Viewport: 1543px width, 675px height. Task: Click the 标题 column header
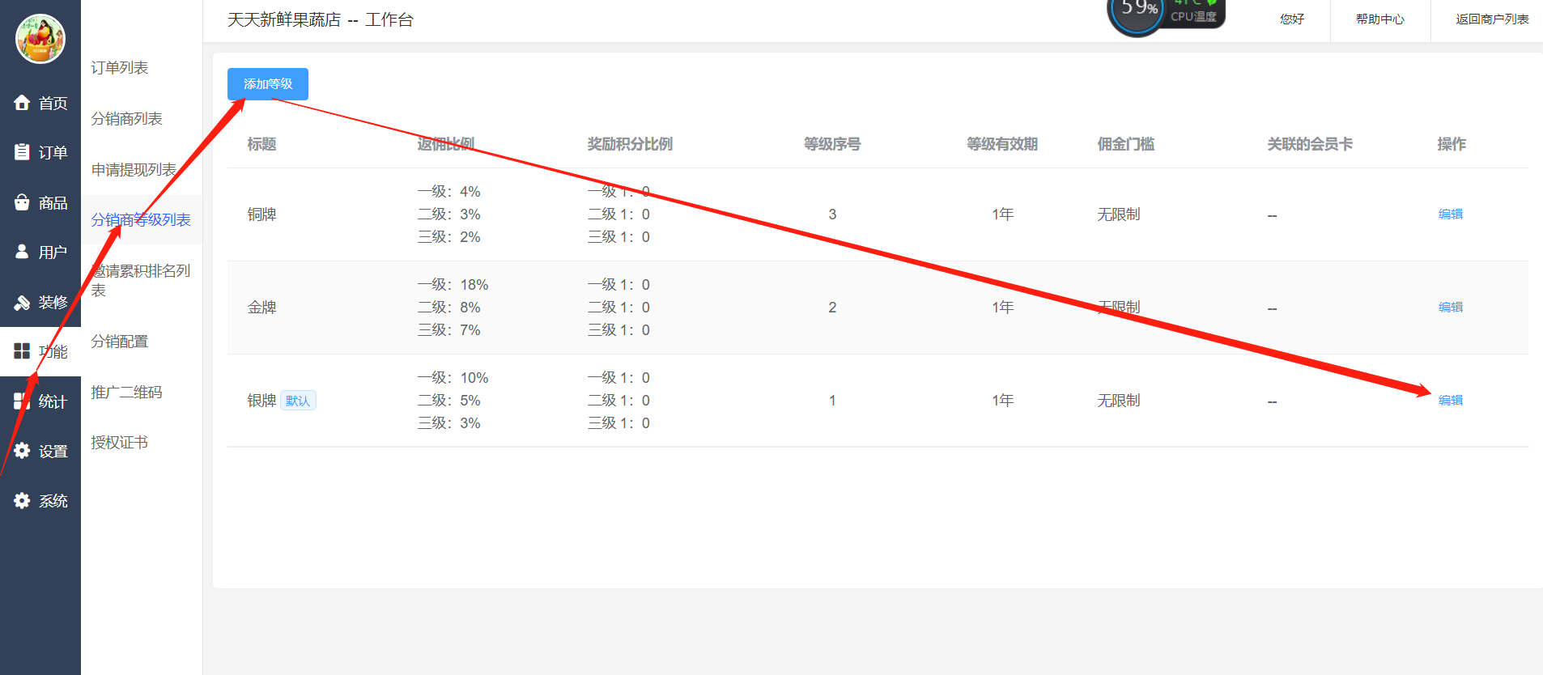click(261, 144)
